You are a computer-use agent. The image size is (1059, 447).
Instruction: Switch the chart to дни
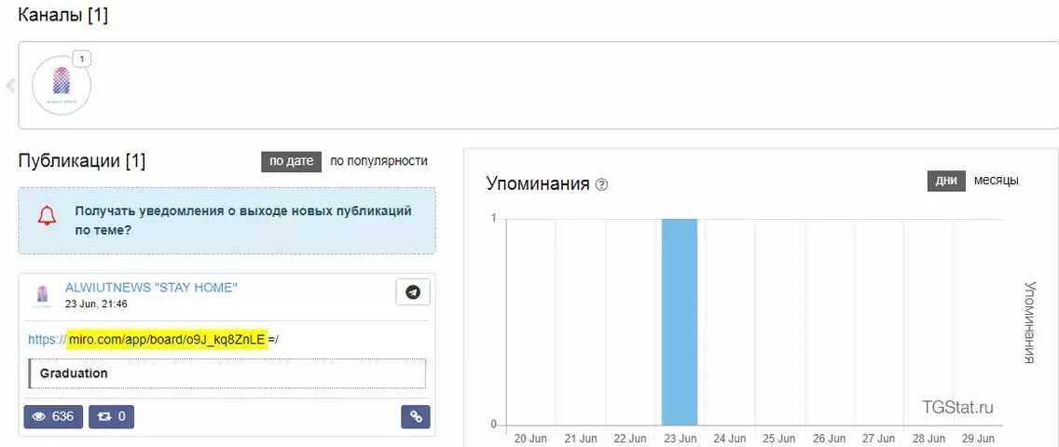point(946,181)
